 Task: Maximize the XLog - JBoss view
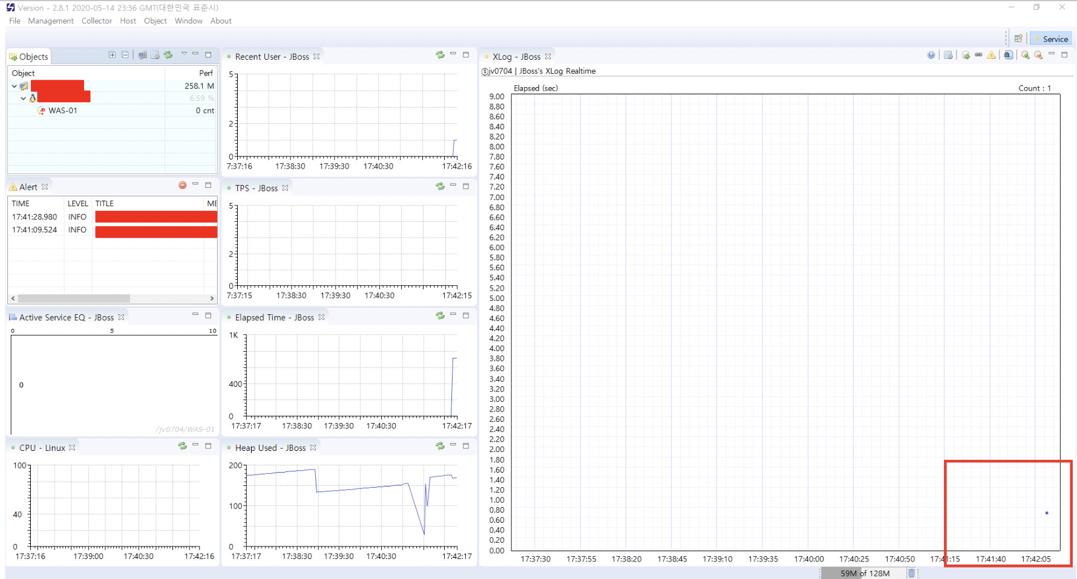pyautogui.click(x=1064, y=54)
